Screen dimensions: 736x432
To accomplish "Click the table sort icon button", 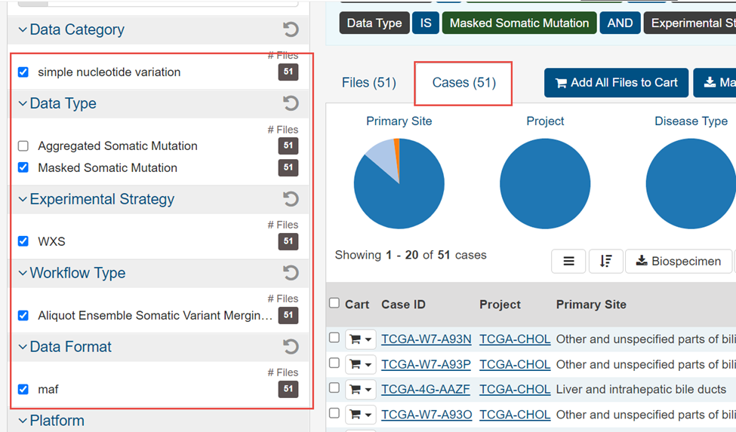I will pyautogui.click(x=605, y=261).
